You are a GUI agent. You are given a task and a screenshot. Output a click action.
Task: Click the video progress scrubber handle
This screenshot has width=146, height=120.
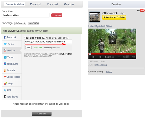pos(90,54)
